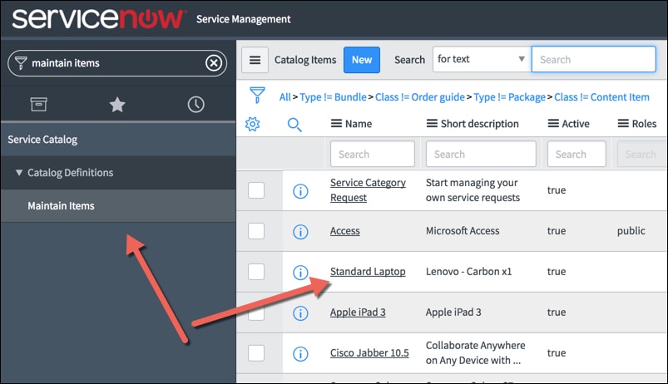Focus the Short description column search box
668x384 pixels.
(x=481, y=154)
